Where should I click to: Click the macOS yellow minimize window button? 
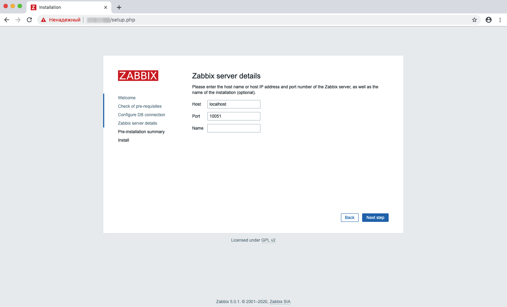point(13,6)
